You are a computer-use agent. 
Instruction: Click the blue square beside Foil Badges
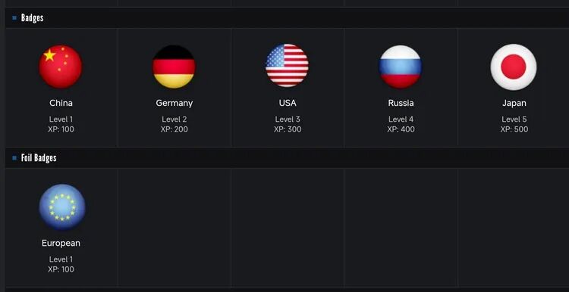point(14,158)
